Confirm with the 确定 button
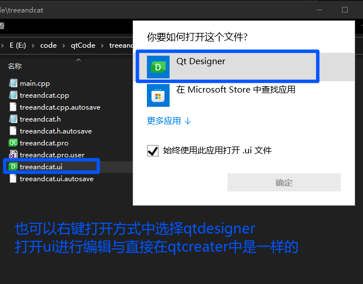Viewport: 363px width, 284px height. [284, 182]
